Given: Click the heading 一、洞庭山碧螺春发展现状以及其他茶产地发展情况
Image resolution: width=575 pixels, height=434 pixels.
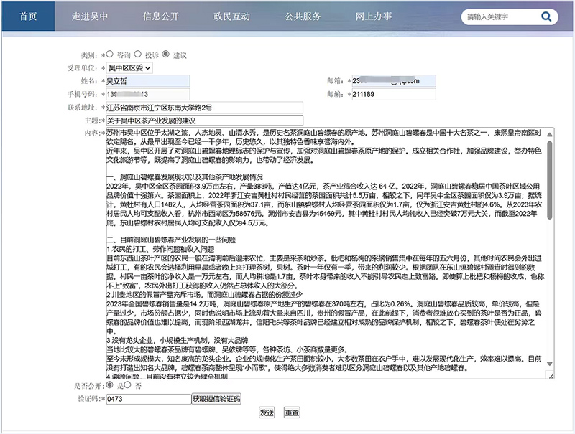Looking at the screenshot, I should (x=185, y=177).
